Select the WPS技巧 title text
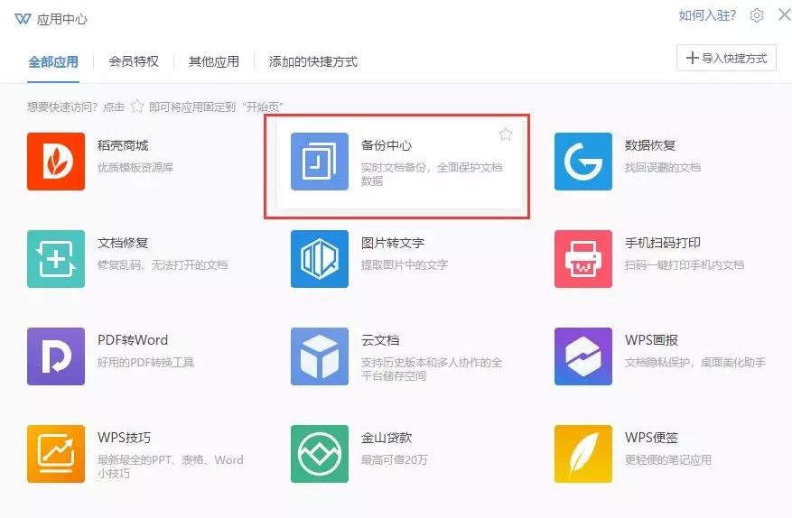This screenshot has height=518, width=792. (x=125, y=438)
